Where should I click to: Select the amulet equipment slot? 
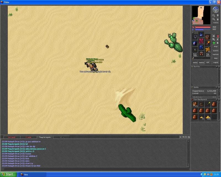pos(195,37)
